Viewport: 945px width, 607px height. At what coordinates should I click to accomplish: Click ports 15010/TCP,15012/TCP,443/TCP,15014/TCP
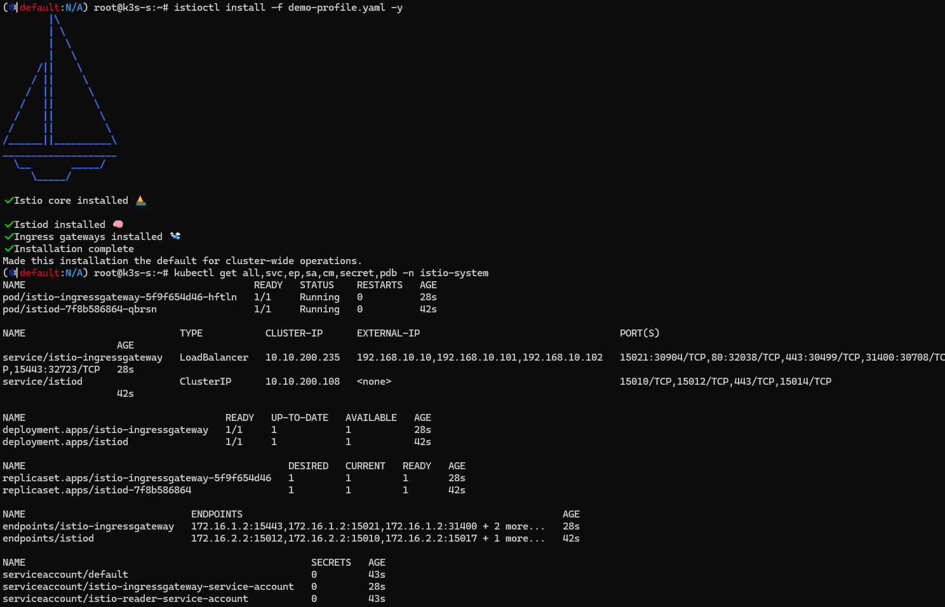[x=725, y=382]
